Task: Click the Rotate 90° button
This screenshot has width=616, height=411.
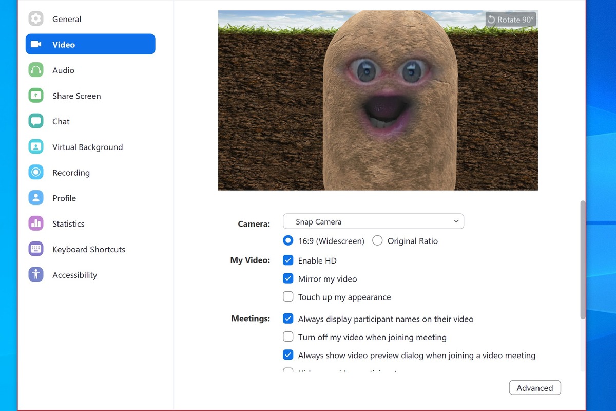Action: click(511, 19)
